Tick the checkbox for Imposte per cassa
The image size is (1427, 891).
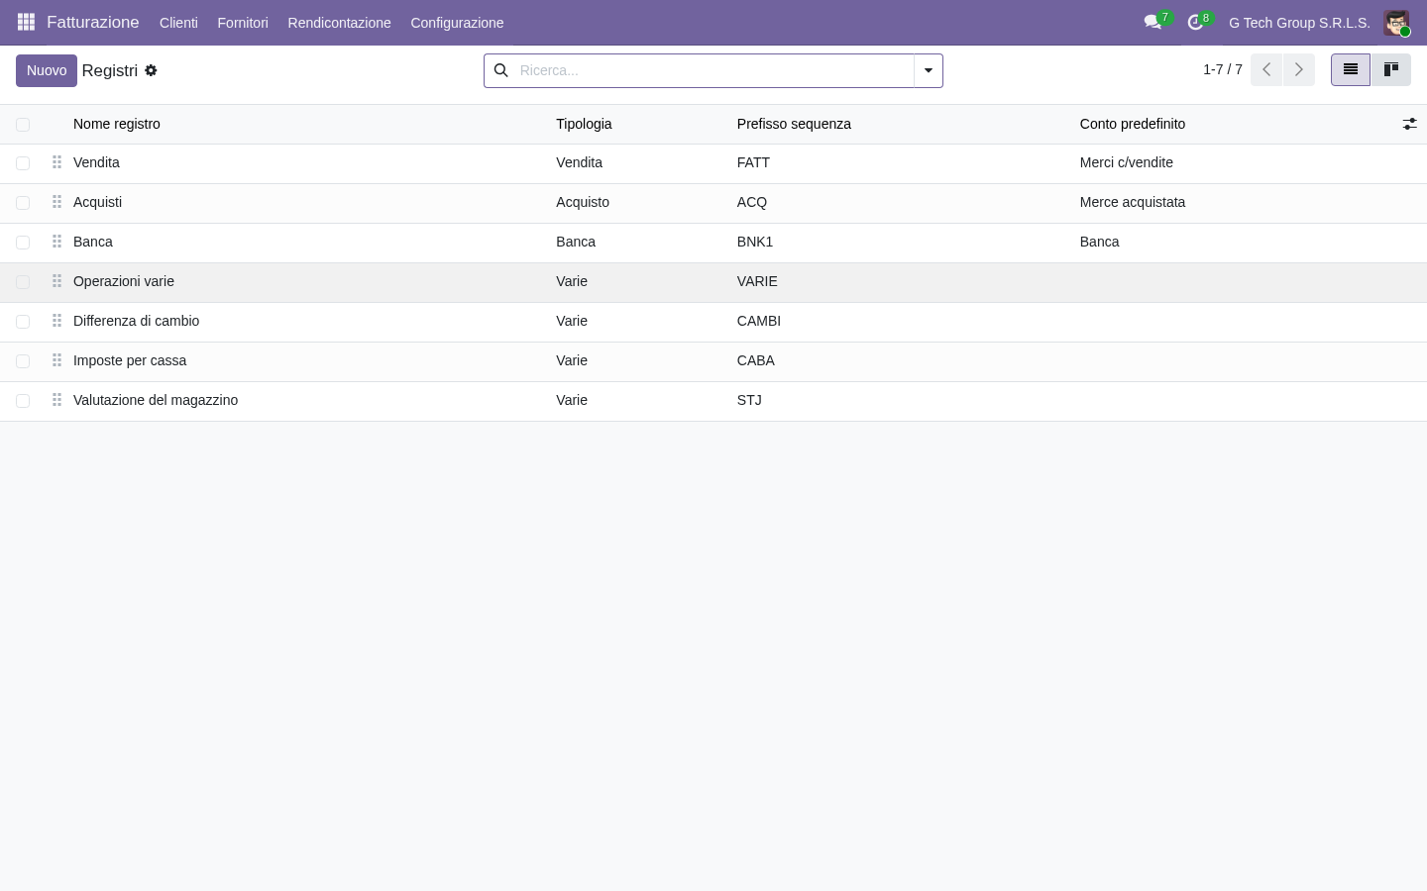point(23,361)
